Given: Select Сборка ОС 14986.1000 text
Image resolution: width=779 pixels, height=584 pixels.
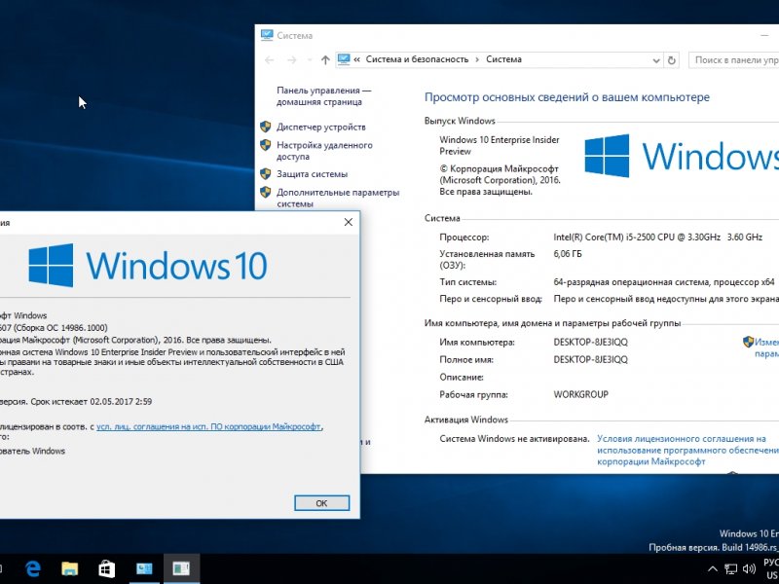Looking at the screenshot, I should [59, 328].
